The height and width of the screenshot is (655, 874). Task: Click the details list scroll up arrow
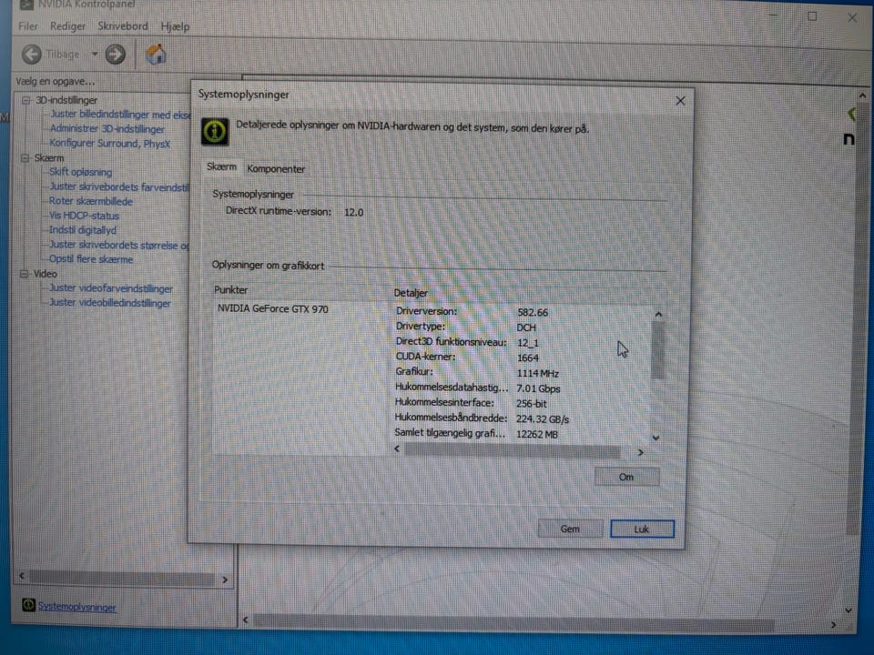tap(658, 315)
